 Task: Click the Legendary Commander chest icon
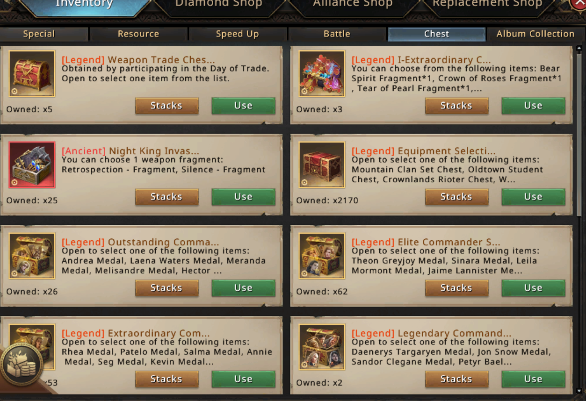[x=322, y=347]
